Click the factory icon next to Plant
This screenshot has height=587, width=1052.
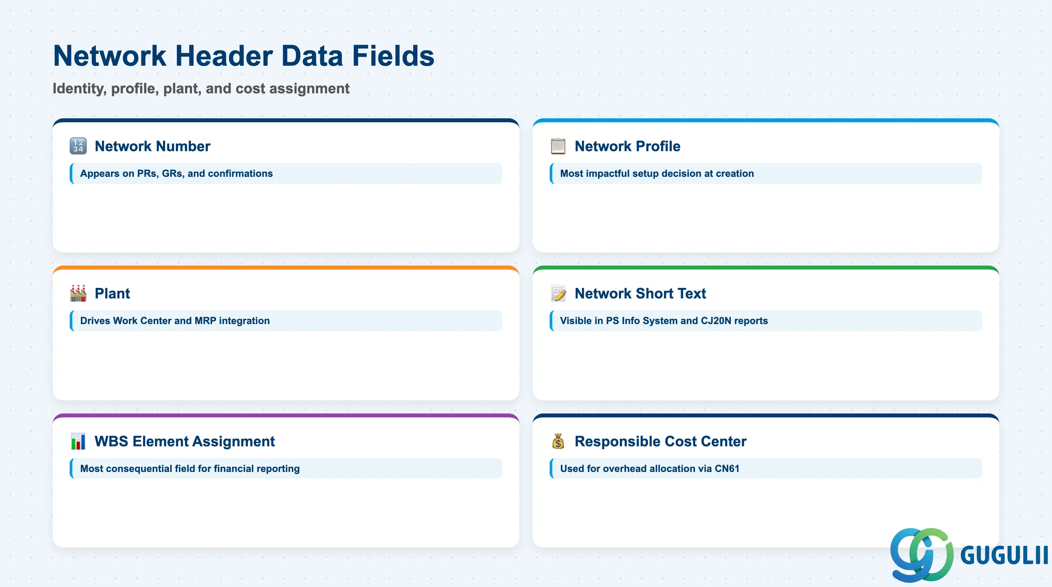(78, 293)
